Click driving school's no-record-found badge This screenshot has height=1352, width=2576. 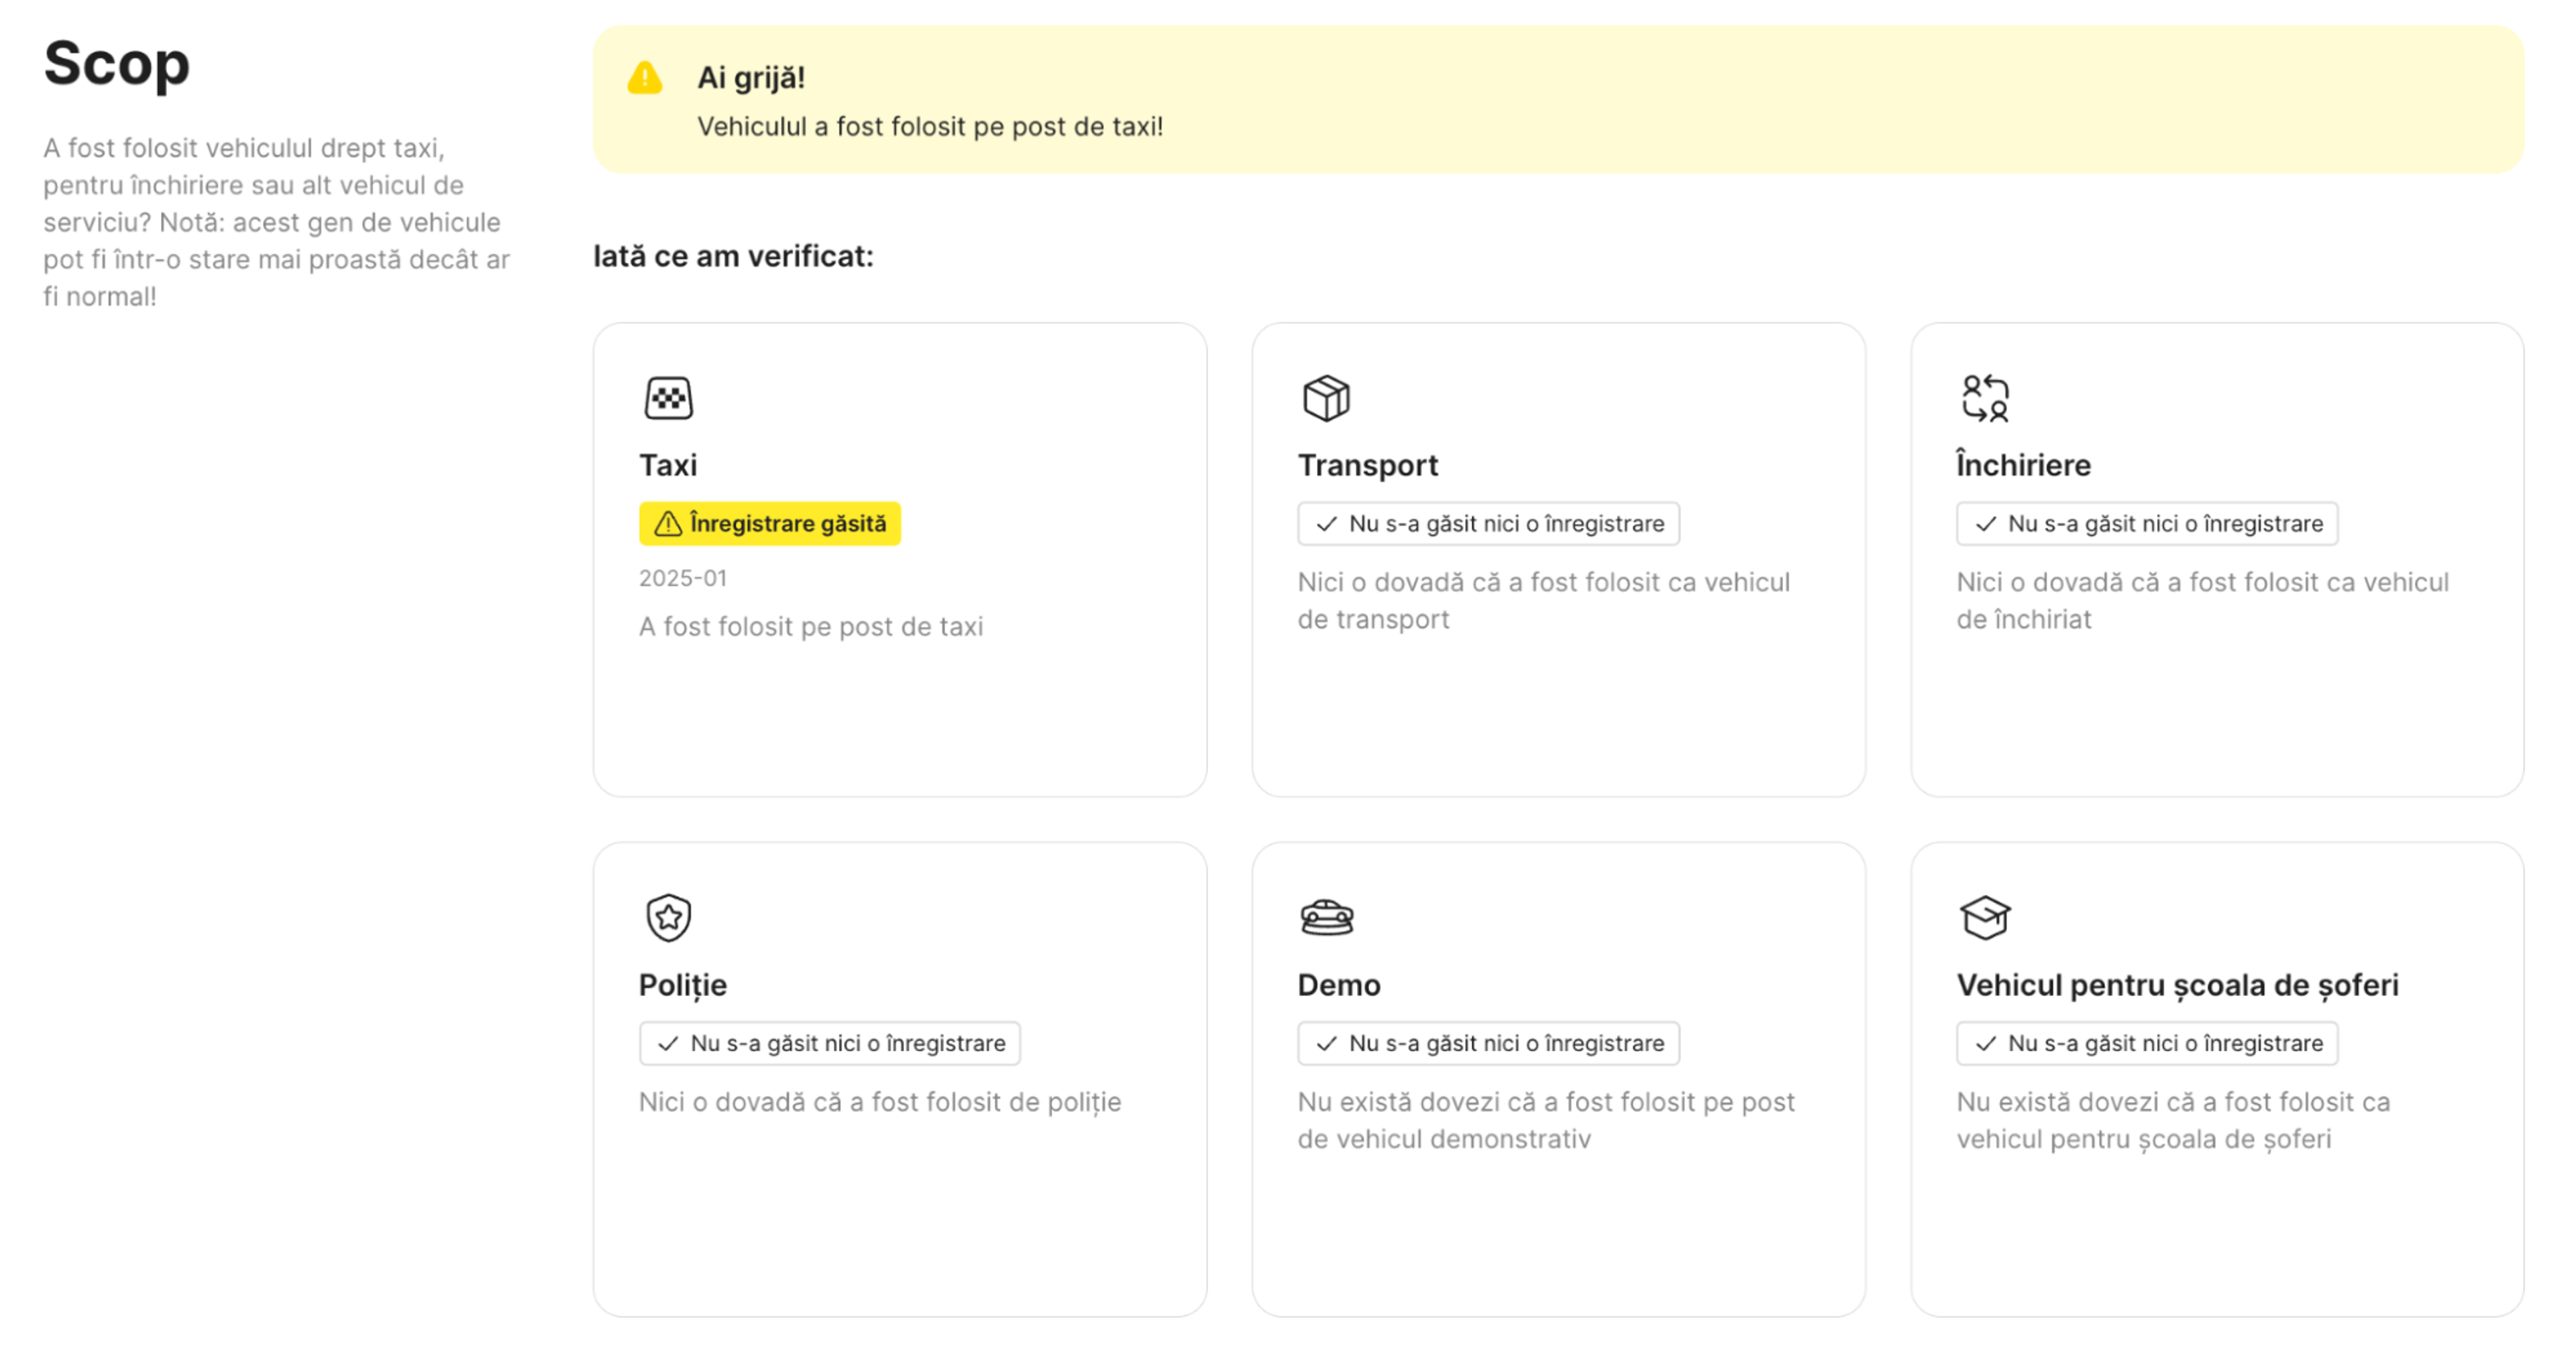tap(2146, 1043)
